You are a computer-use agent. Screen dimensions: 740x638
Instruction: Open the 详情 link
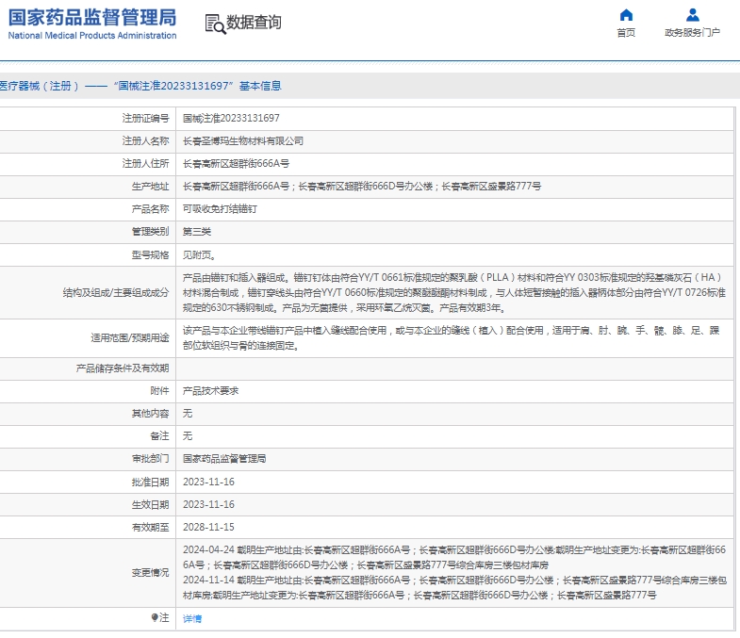(x=192, y=618)
